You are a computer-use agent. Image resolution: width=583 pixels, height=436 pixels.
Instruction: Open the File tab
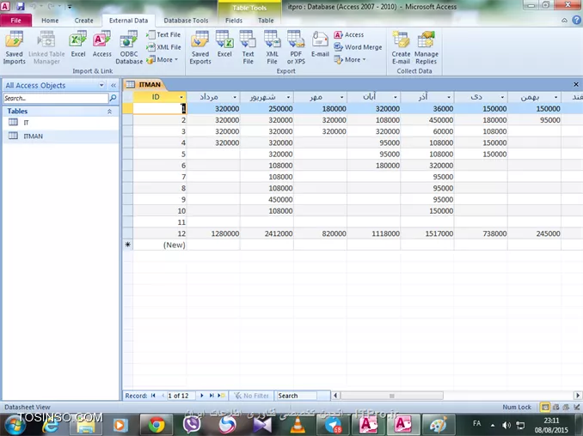[15, 20]
